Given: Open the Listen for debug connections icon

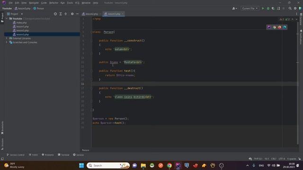Looking at the screenshot, I should tap(278, 8).
